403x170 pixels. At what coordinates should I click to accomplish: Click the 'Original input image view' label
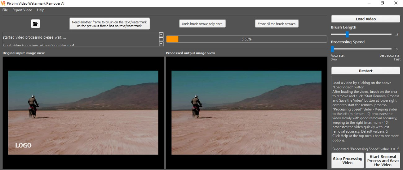click(24, 53)
